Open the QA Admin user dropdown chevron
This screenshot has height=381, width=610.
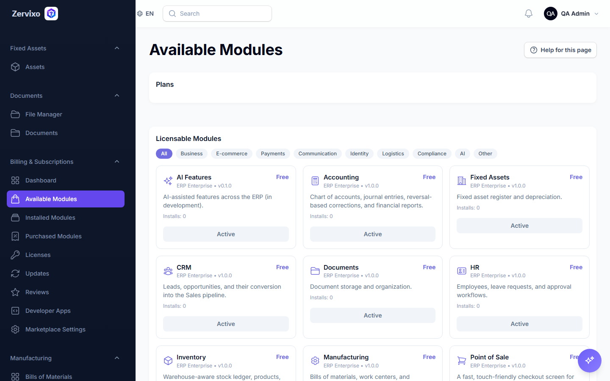pos(596,14)
